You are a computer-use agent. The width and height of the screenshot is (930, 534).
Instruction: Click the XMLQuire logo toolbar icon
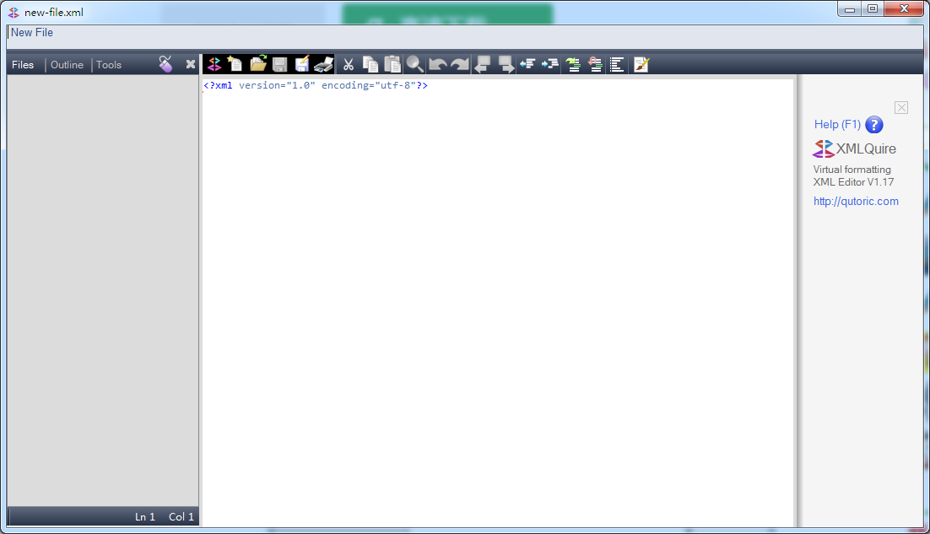tap(214, 65)
